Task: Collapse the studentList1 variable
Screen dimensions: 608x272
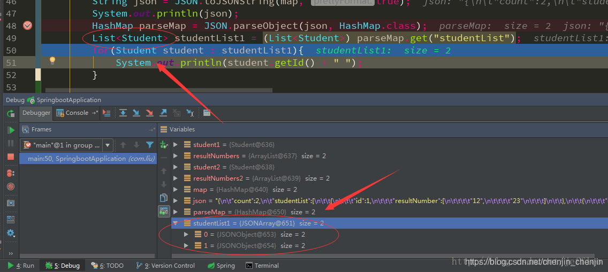Action: click(x=176, y=223)
